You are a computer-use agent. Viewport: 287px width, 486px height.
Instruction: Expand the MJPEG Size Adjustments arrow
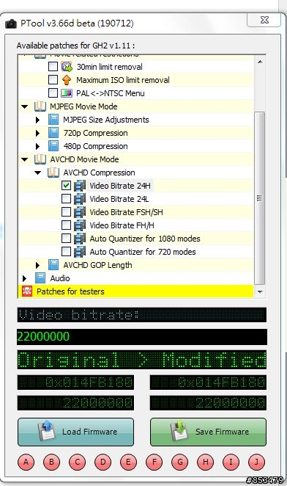[x=38, y=120]
